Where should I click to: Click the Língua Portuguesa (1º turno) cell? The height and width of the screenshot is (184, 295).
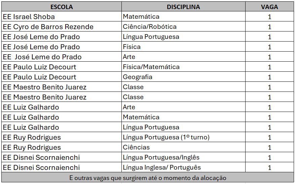click(166, 137)
